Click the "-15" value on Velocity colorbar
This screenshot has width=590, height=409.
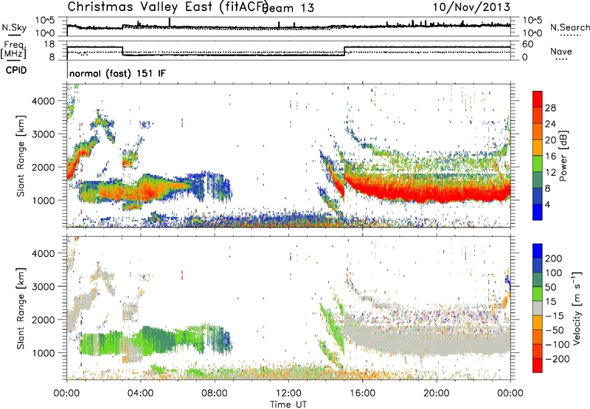point(554,315)
